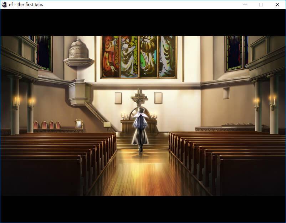Click the candle sconce on the far-right pillar
286x223 pixels.
(272, 102)
